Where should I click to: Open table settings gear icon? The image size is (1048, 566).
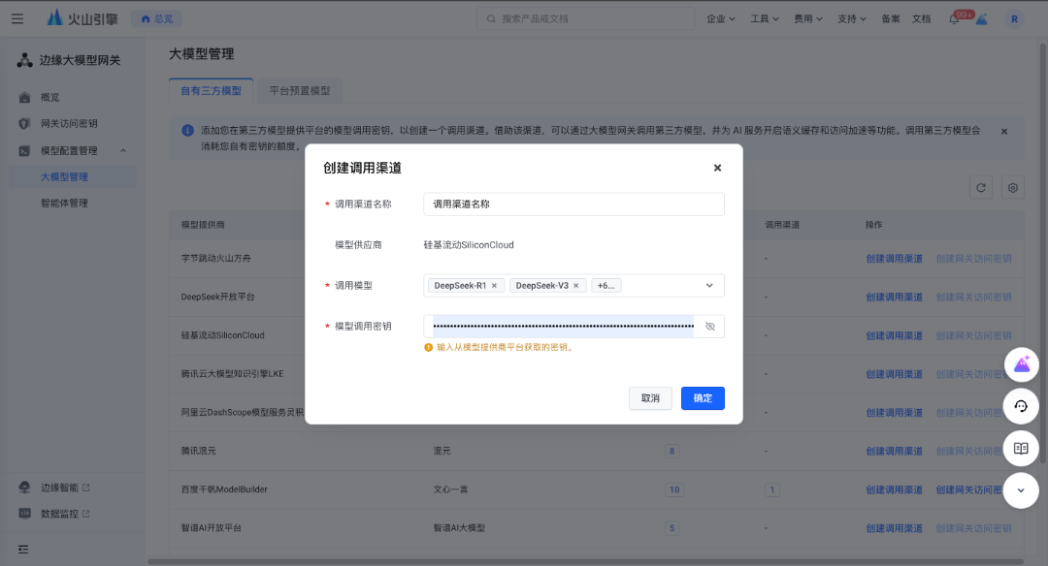point(1012,188)
